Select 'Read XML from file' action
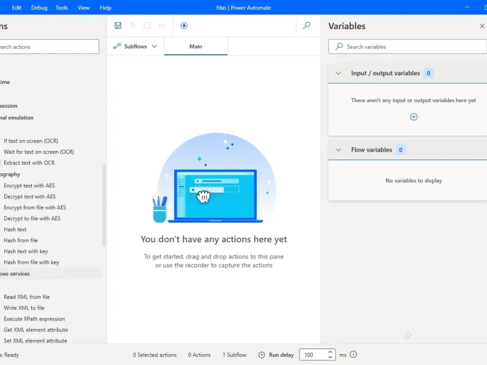 click(x=27, y=297)
